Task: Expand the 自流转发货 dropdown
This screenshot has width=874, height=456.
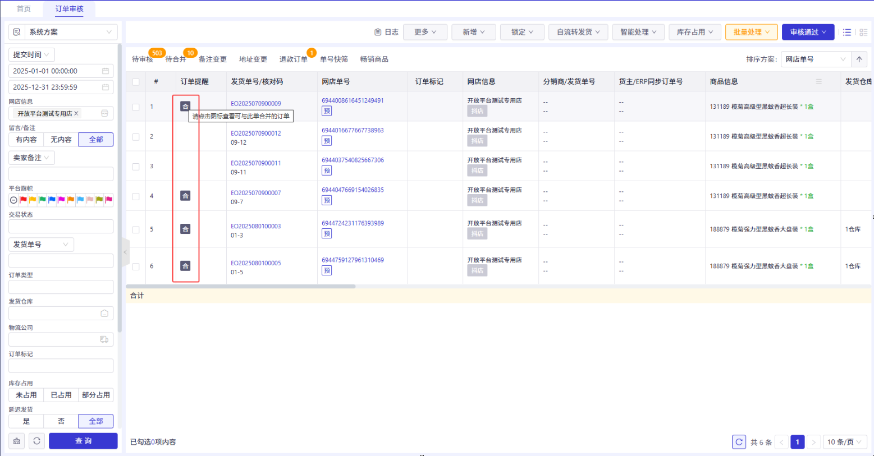Action: click(578, 32)
